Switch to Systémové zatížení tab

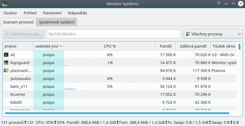click(57, 22)
